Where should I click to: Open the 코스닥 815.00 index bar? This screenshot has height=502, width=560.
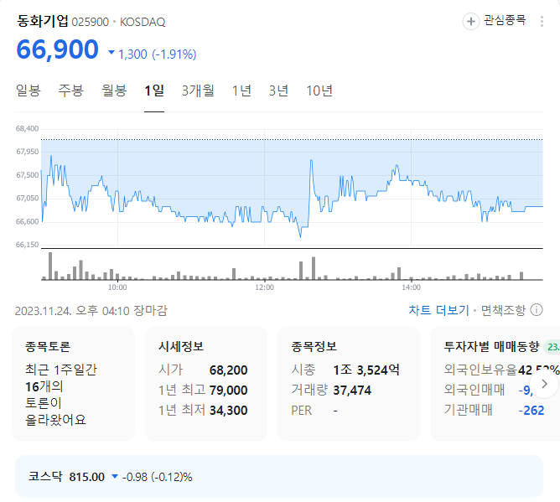click(x=279, y=476)
